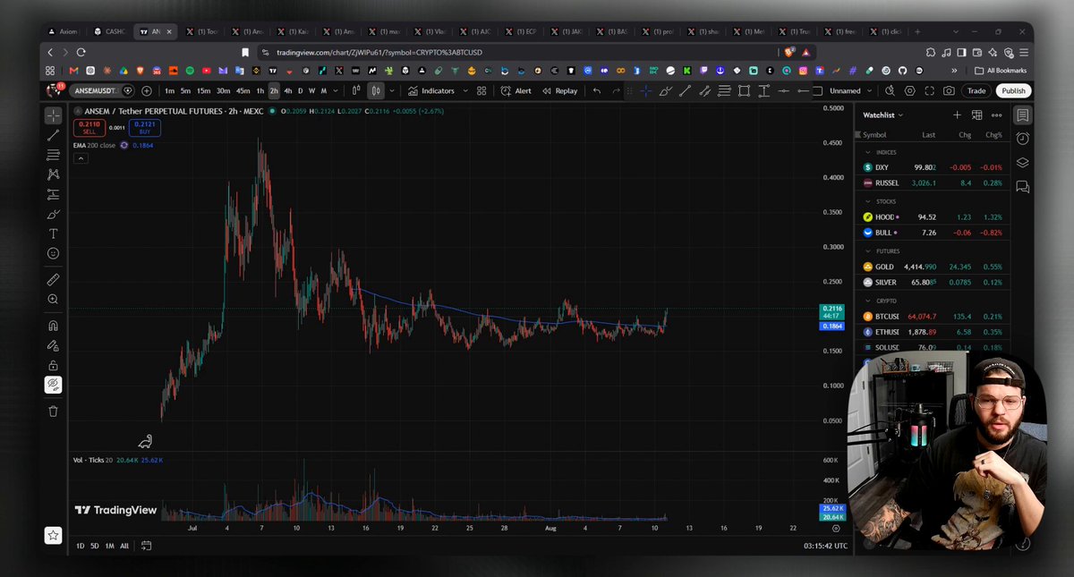Open the layout templates grid icon
Image resolution: width=1074 pixels, height=577 pixels.
pyautogui.click(x=482, y=90)
